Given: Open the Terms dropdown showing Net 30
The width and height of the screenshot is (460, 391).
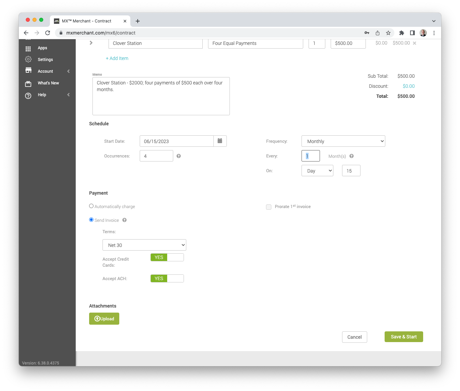Looking at the screenshot, I should (144, 245).
